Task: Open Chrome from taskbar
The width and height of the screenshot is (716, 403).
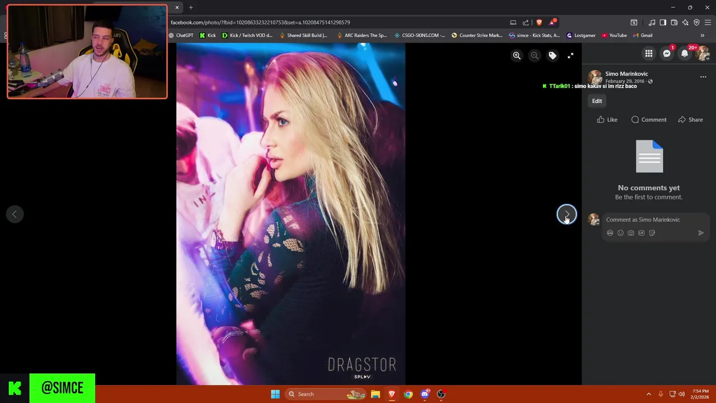Action: point(408,394)
